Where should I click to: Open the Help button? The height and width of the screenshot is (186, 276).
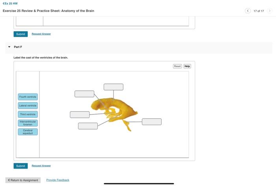(x=187, y=66)
